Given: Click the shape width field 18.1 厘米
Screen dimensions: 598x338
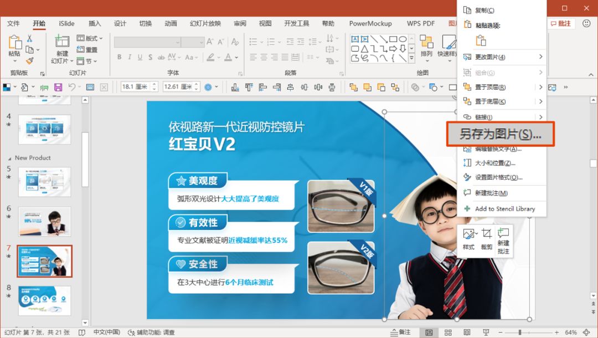Looking at the screenshot, I should 136,87.
